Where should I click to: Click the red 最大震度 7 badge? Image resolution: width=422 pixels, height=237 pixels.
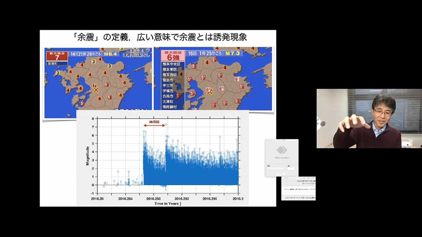click(x=57, y=56)
